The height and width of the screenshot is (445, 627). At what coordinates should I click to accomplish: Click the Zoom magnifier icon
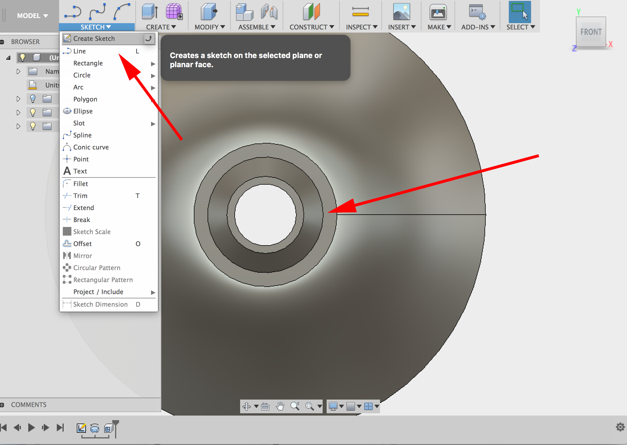[295, 406]
